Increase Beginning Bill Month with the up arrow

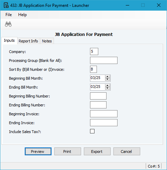click(108, 77)
